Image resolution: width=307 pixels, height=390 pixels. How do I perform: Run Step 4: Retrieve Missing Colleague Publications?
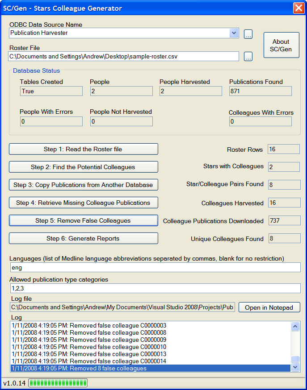[x=84, y=203]
